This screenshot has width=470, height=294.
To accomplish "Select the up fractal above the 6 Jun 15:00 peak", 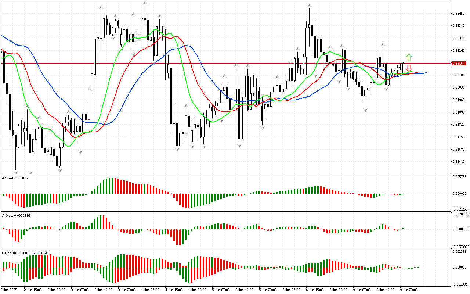I will coord(310,6).
